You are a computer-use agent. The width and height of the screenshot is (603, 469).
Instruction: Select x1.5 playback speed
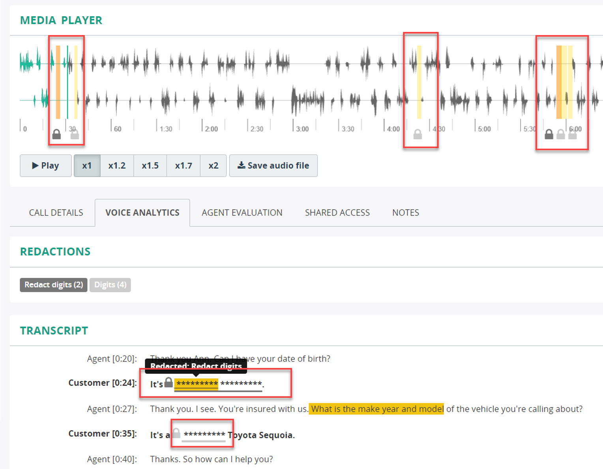[150, 165]
